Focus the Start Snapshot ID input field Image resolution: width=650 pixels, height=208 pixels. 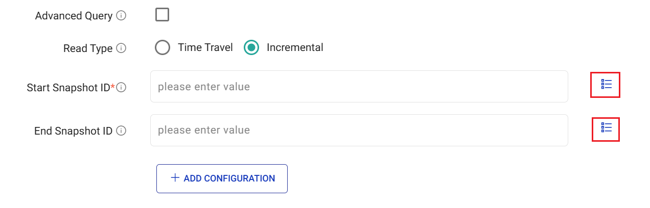tap(359, 87)
